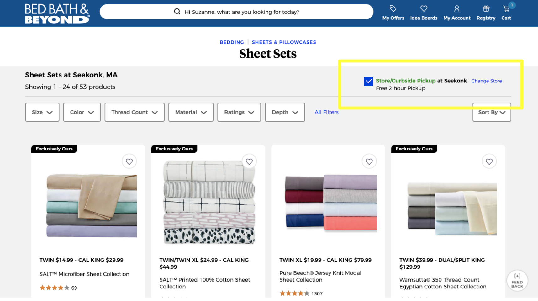
Task: Open My Offers tag icon
Action: click(393, 8)
